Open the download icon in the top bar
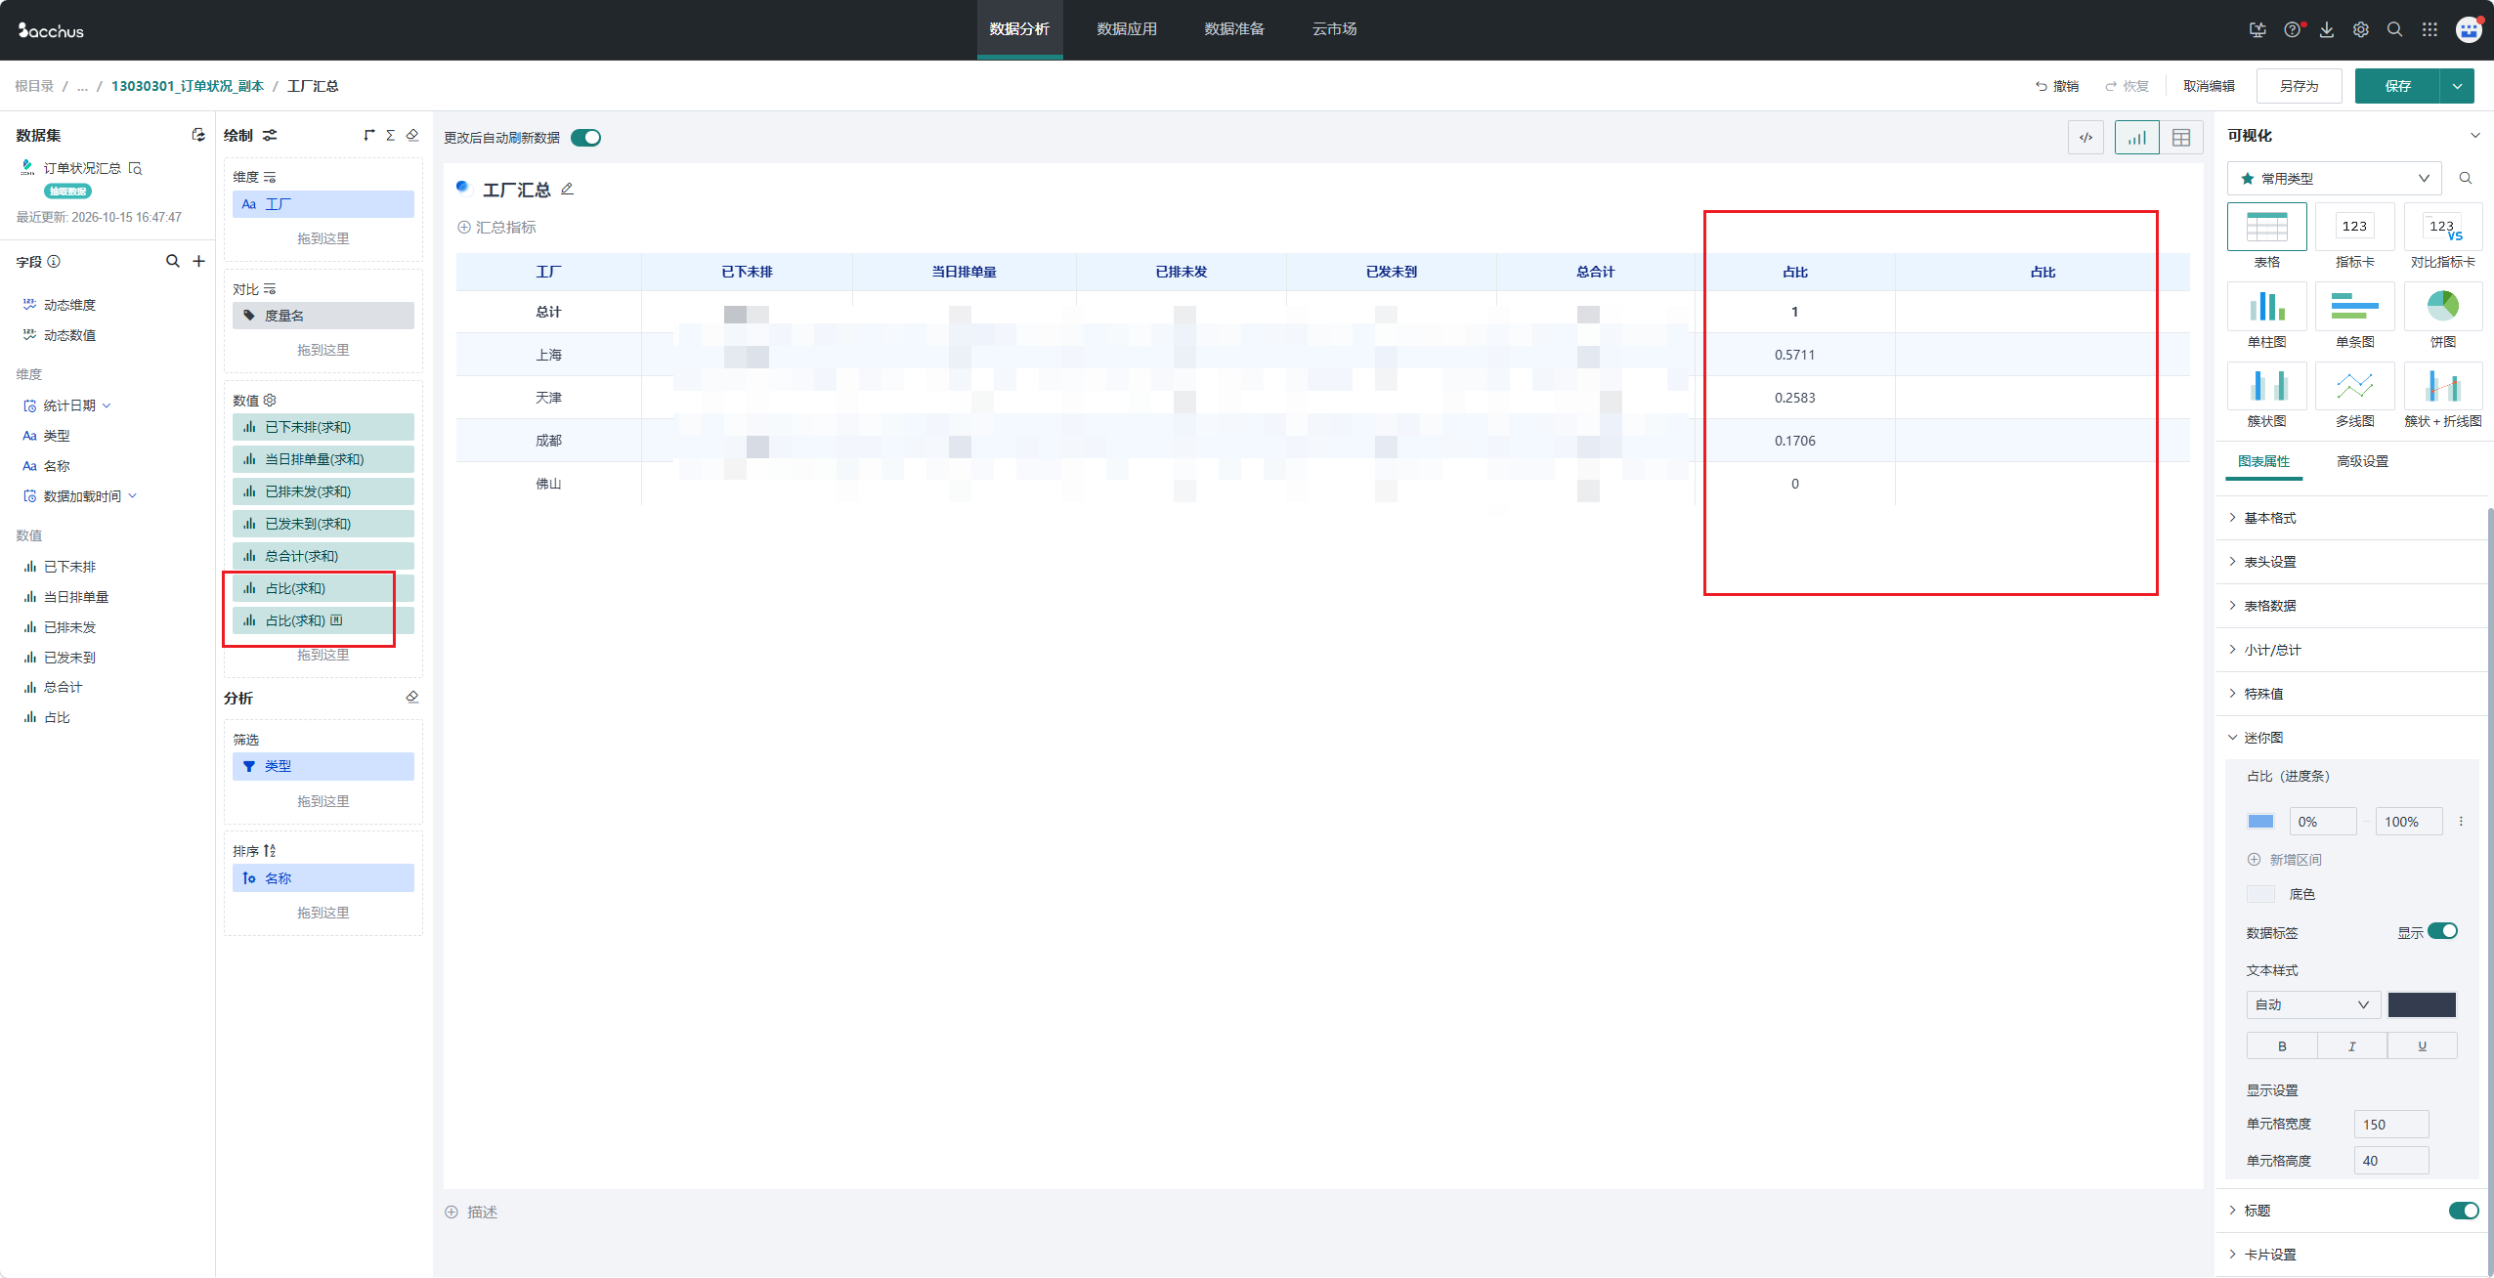The width and height of the screenshot is (2494, 1278). click(2327, 29)
